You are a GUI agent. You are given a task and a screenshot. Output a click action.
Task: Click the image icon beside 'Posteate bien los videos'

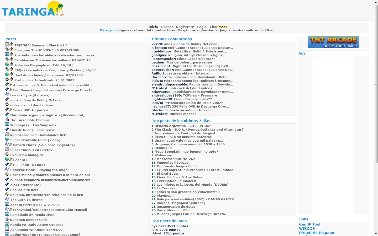click(x=7, y=54)
